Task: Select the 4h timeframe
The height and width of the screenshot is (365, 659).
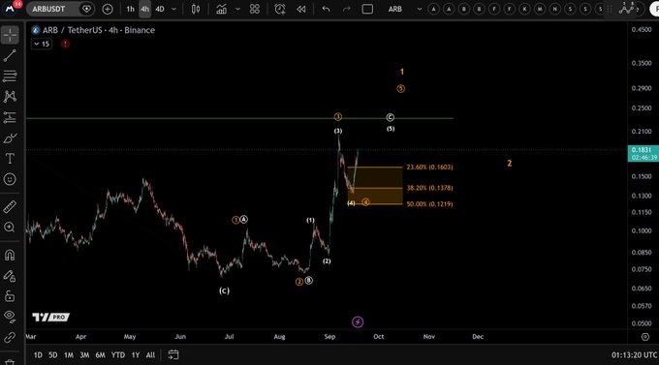Action: [x=144, y=9]
